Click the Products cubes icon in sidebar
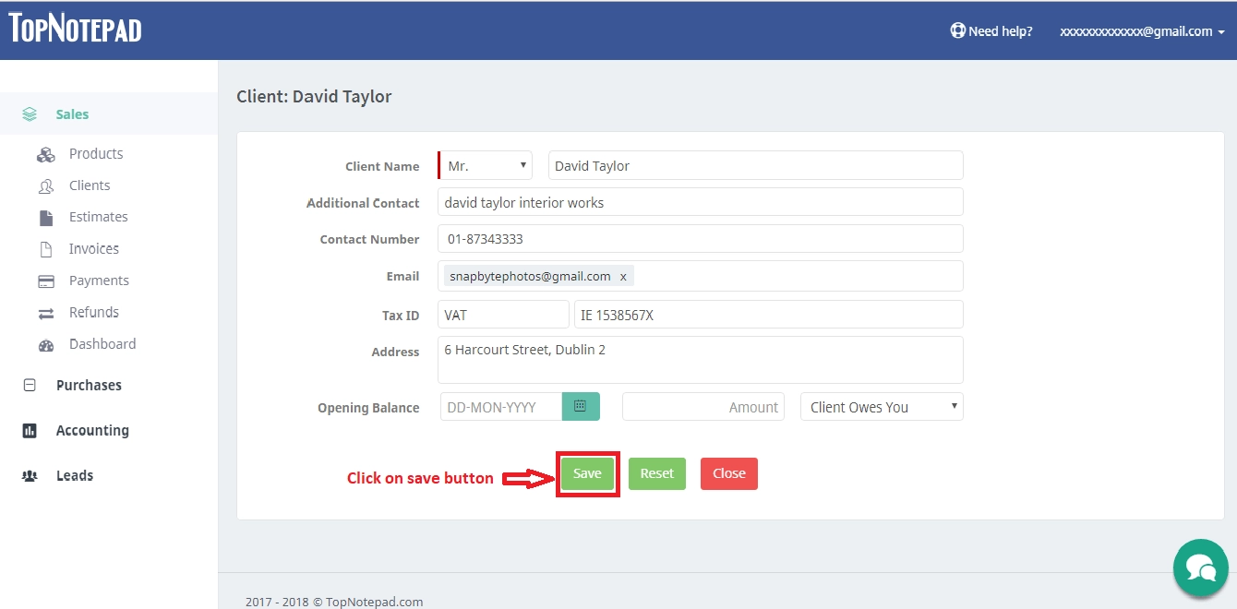Image resolution: width=1237 pixels, height=609 pixels. 46,154
